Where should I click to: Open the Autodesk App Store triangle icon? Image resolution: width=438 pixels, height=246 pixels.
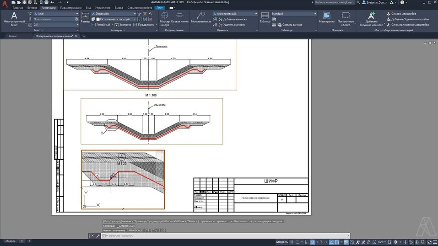pos(392,2)
